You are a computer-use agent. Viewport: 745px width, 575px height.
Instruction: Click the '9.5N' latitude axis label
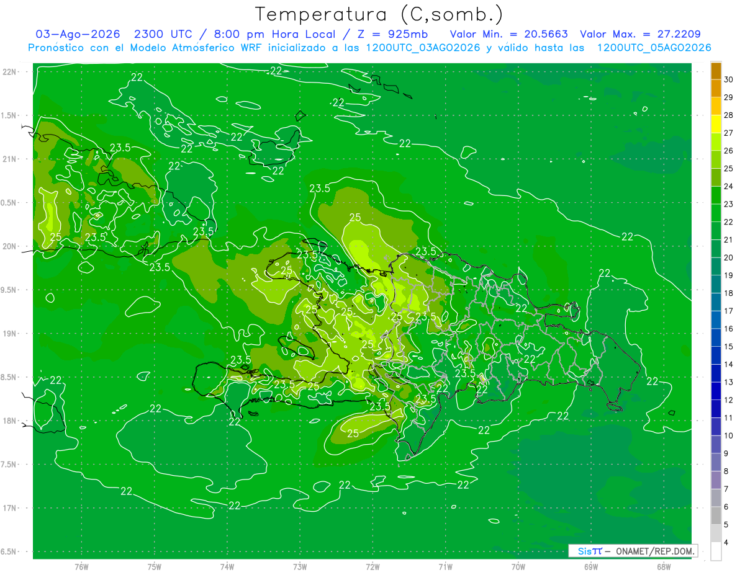[x=9, y=290]
